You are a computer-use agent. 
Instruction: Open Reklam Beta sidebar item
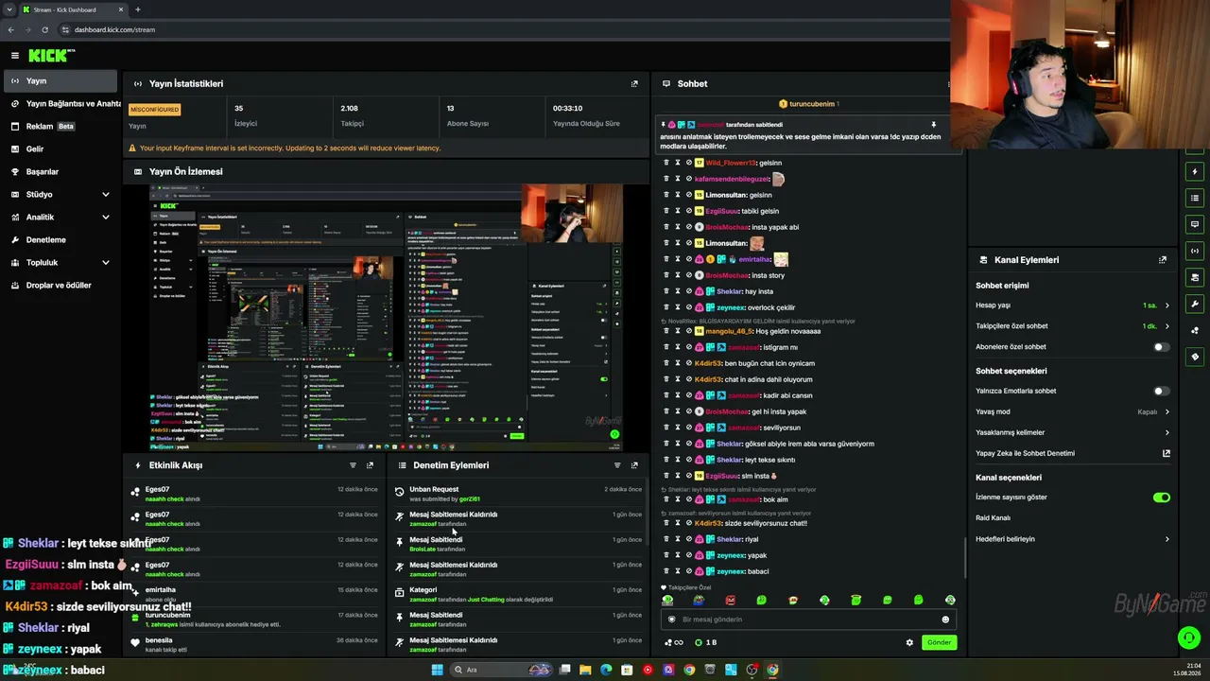click(x=60, y=127)
